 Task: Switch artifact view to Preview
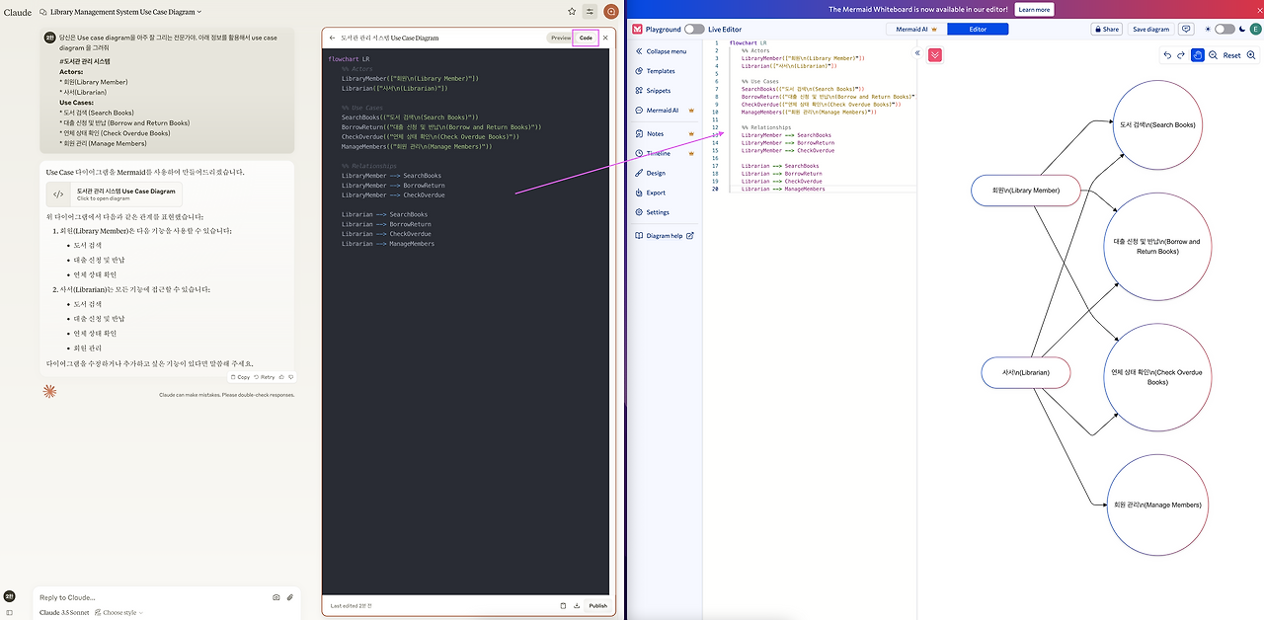(560, 38)
